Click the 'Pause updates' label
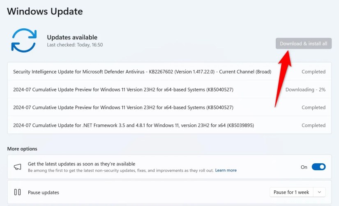The image size is (339, 206). [44, 192]
